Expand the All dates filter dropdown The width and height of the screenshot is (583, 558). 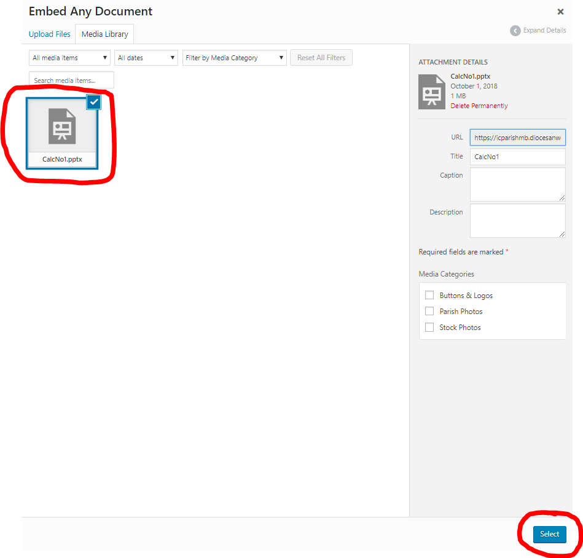(x=146, y=58)
